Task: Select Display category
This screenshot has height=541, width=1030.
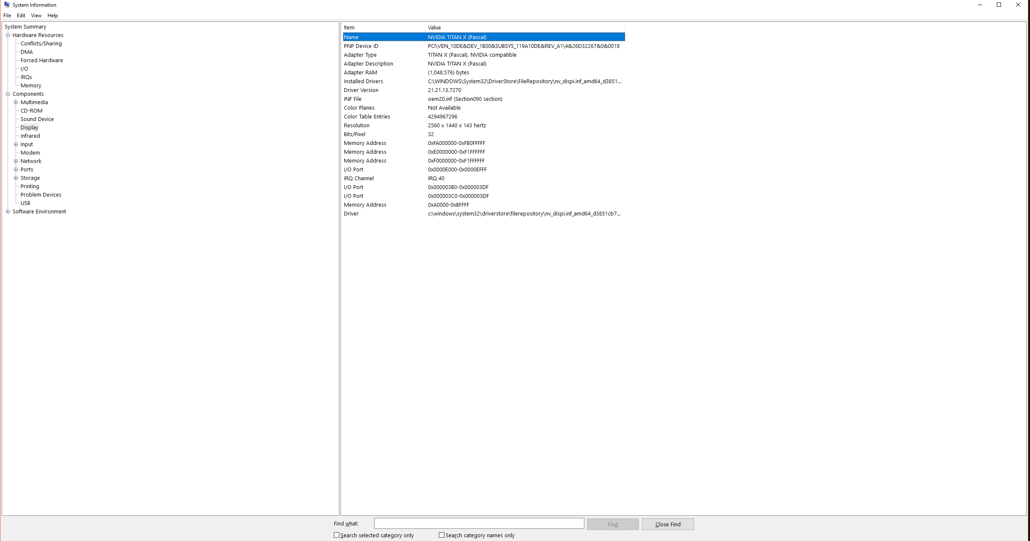Action: (x=29, y=128)
